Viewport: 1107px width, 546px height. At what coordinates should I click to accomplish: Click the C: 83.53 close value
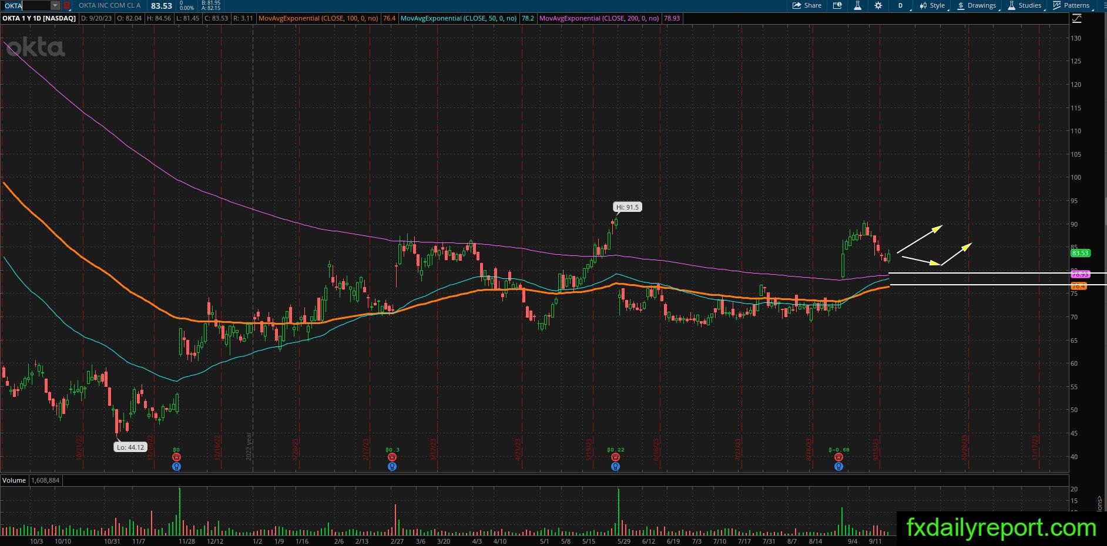pyautogui.click(x=217, y=18)
